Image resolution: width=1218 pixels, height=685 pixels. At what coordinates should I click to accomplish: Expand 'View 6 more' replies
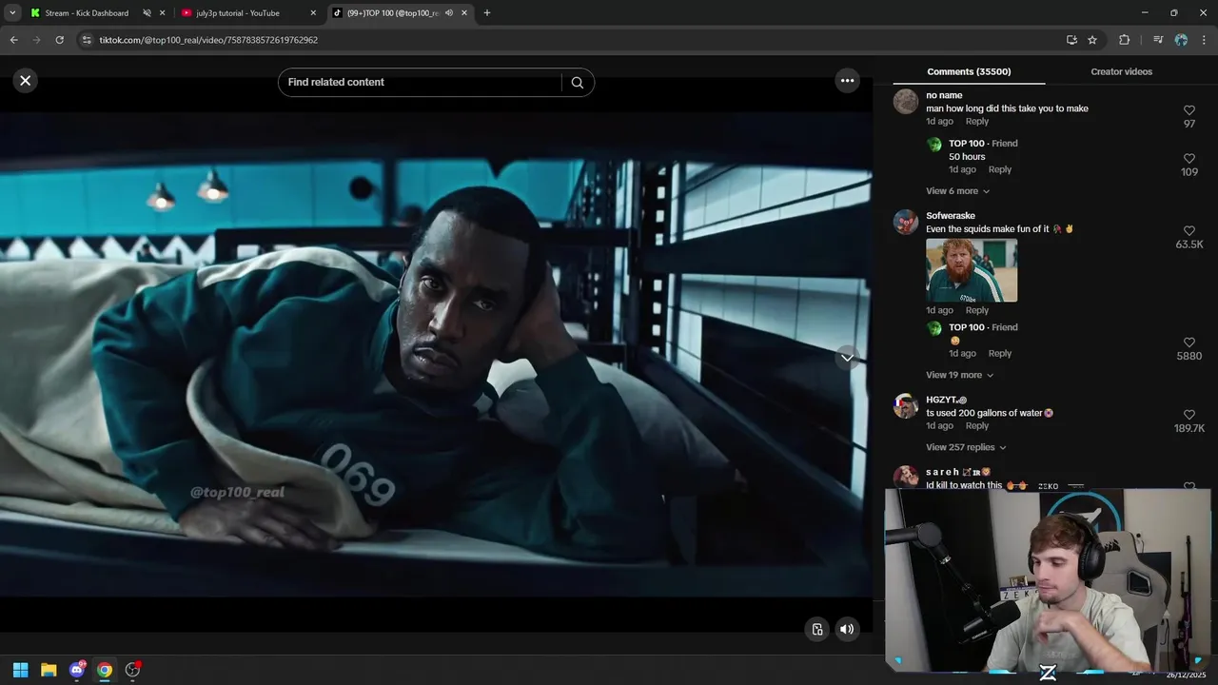click(x=957, y=191)
